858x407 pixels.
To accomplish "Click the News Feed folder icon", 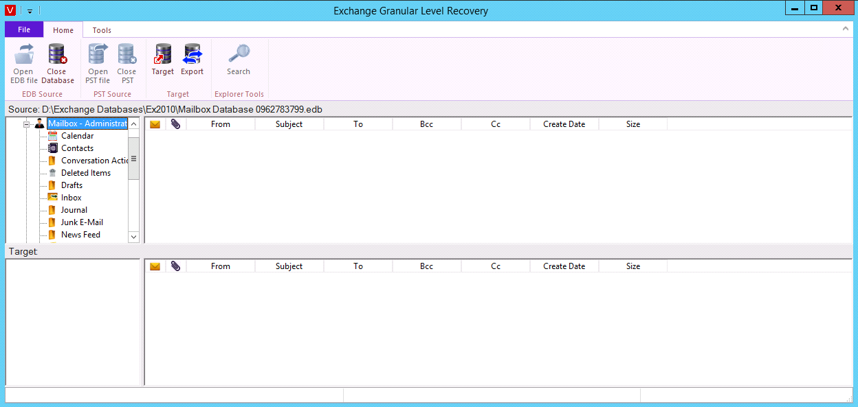I will 52,235.
